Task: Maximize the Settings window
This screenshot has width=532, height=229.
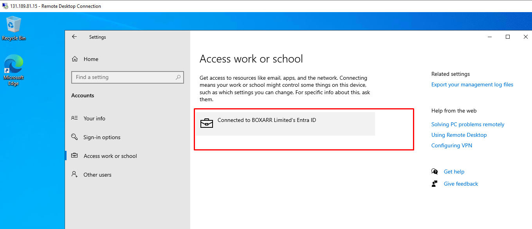Action: tap(508, 37)
